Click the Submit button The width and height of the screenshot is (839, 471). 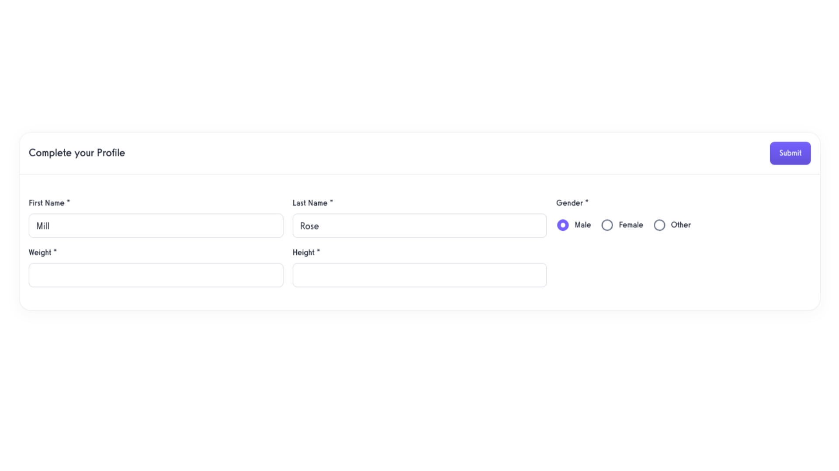pyautogui.click(x=790, y=153)
